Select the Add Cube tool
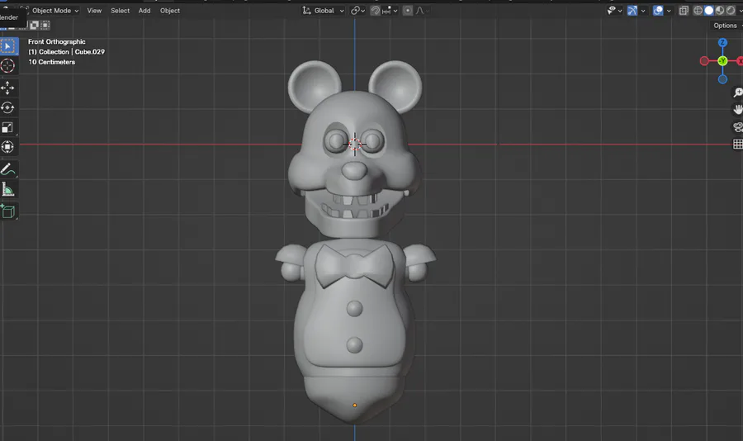 (x=7, y=211)
